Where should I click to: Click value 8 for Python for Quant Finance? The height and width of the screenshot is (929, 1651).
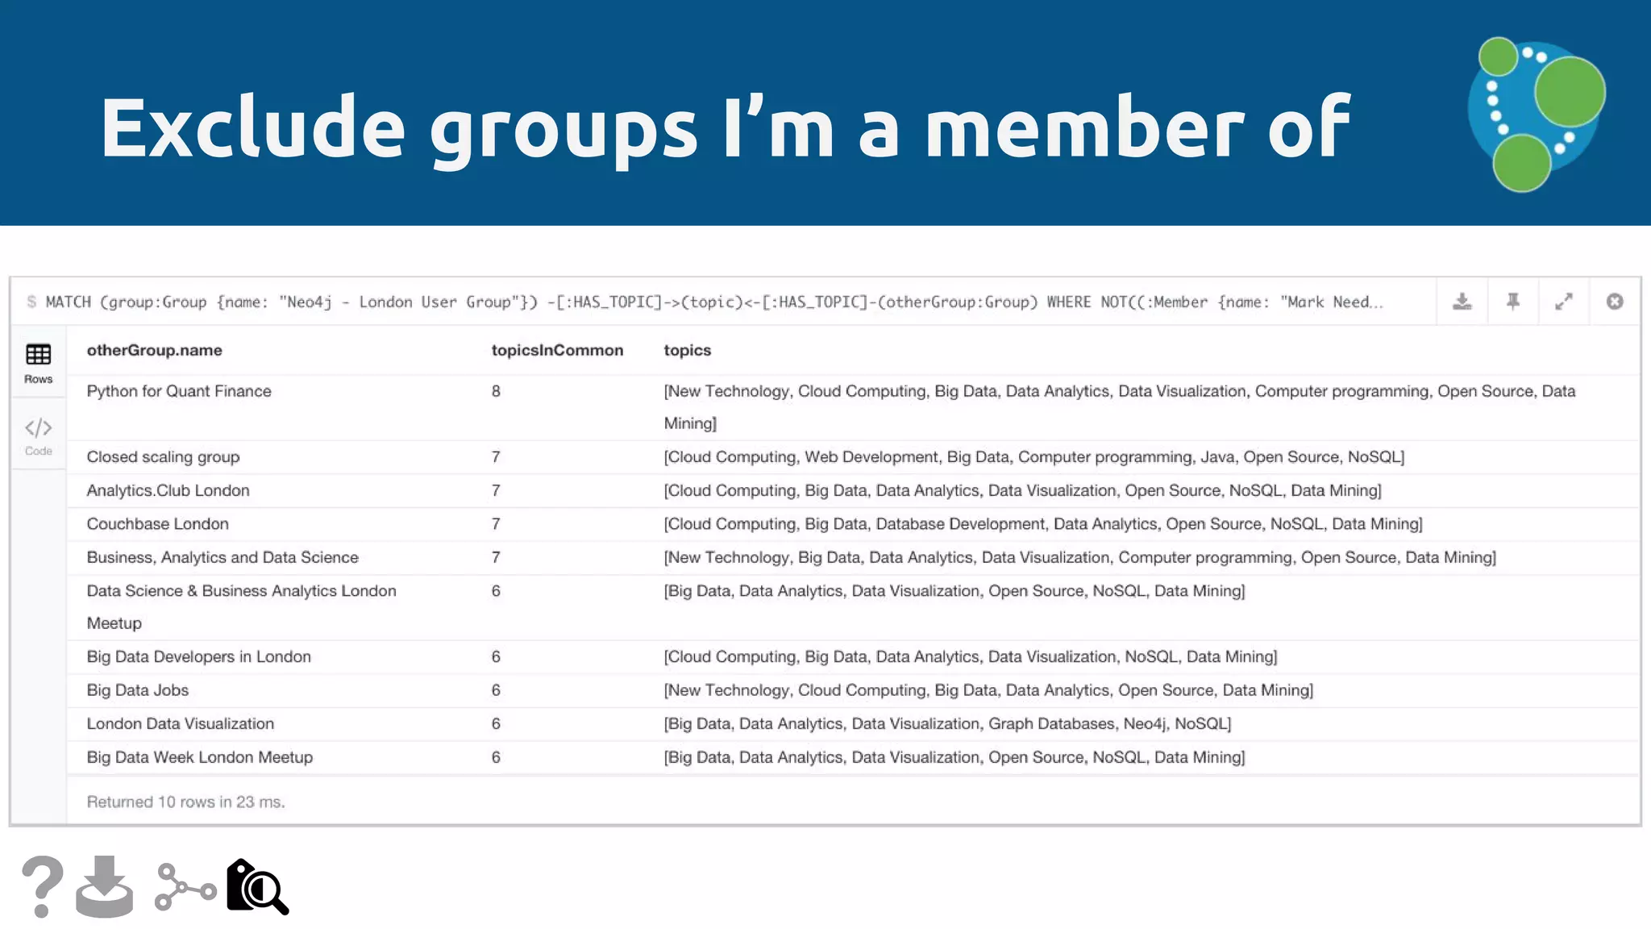(496, 391)
